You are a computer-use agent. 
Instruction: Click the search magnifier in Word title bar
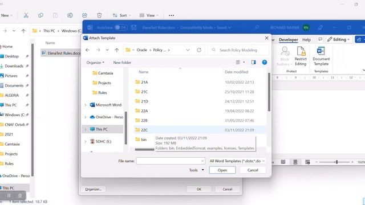point(257,27)
